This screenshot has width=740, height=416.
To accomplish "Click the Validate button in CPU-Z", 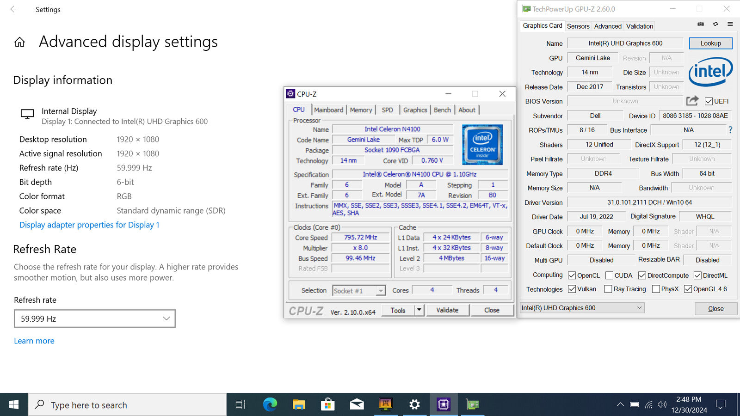I will (x=447, y=310).
